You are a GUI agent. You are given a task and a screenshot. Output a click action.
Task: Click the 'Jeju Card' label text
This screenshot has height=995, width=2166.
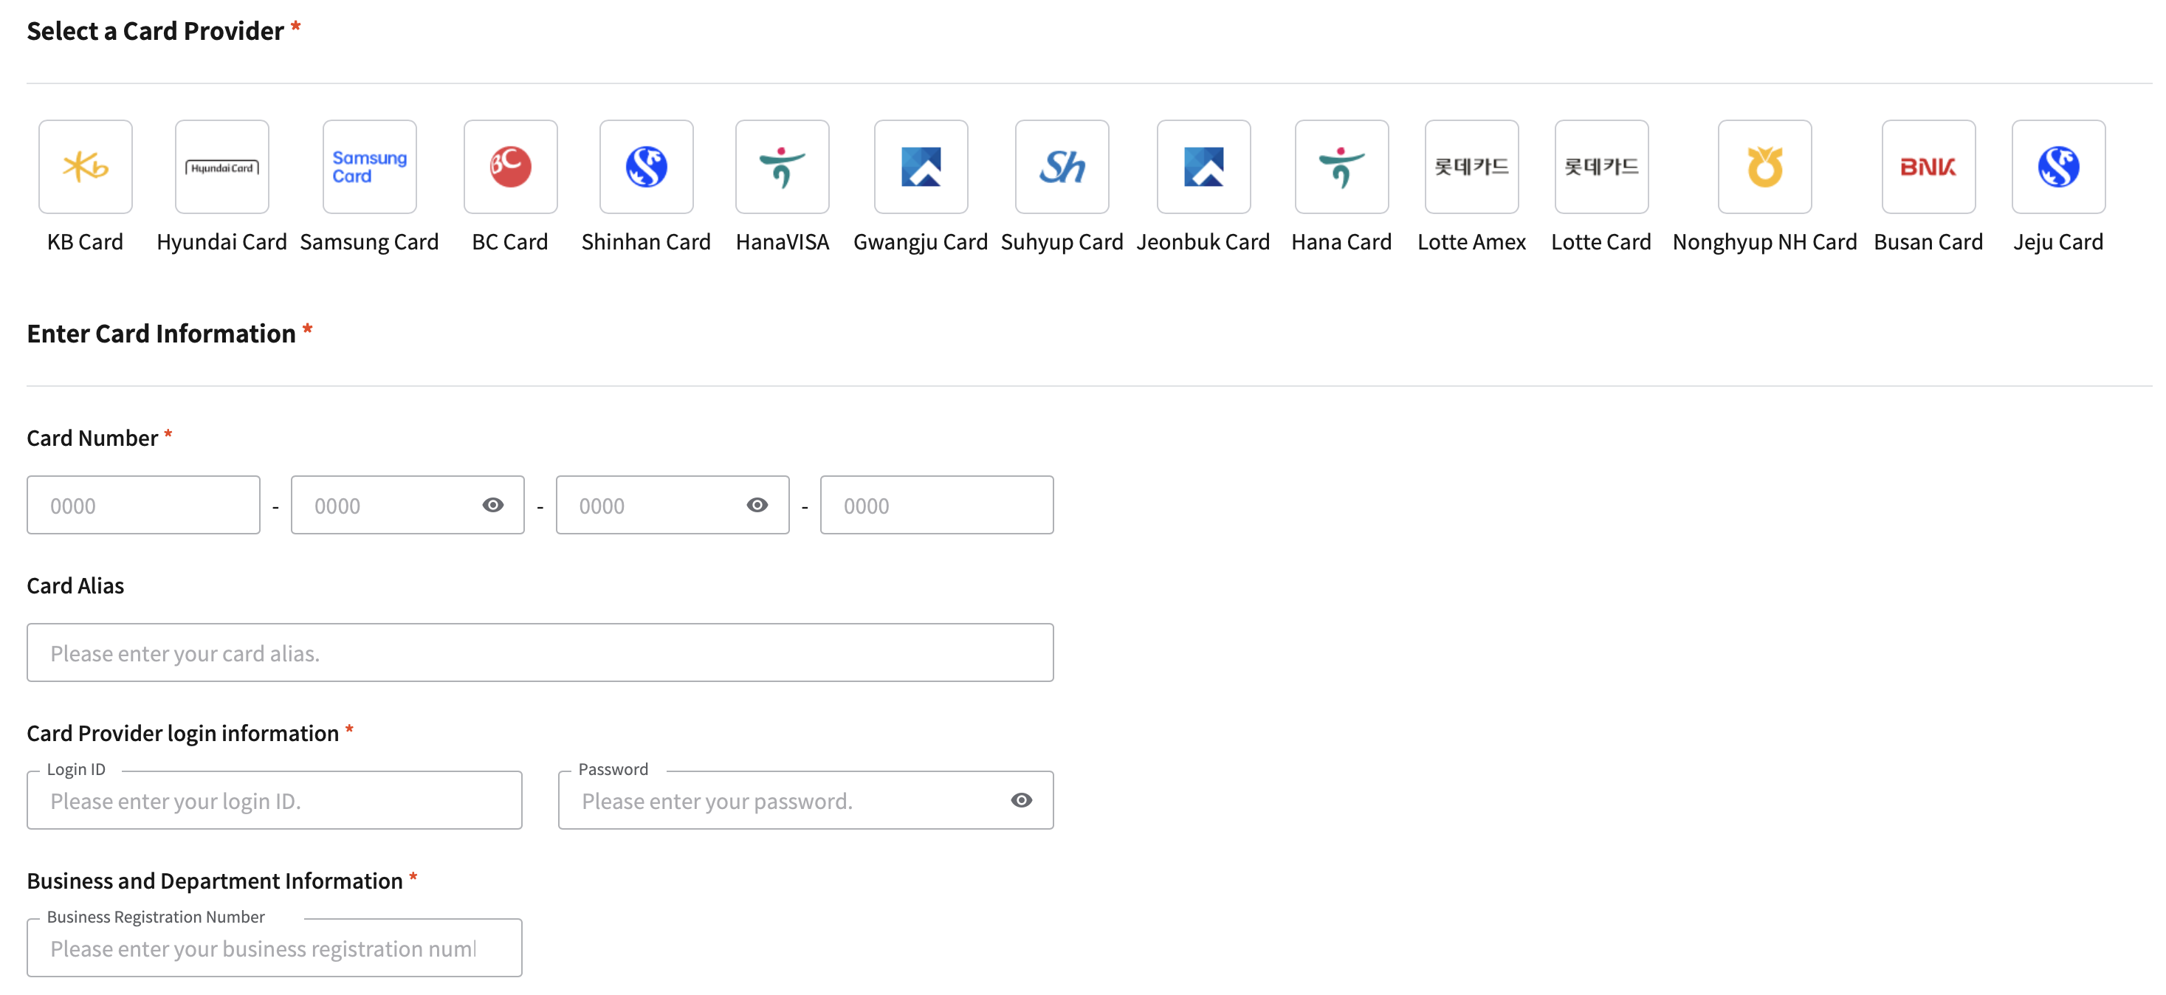pyautogui.click(x=2059, y=242)
